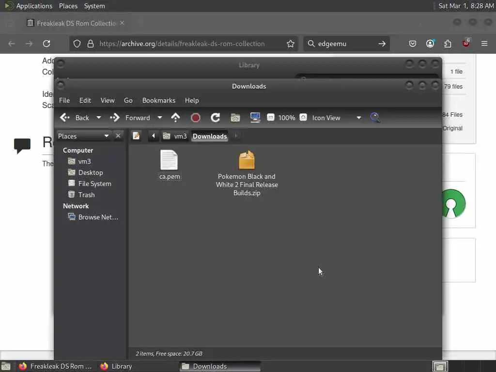The image size is (496, 372).
Task: Toggle the text location entry pencil icon
Action: tap(136, 136)
